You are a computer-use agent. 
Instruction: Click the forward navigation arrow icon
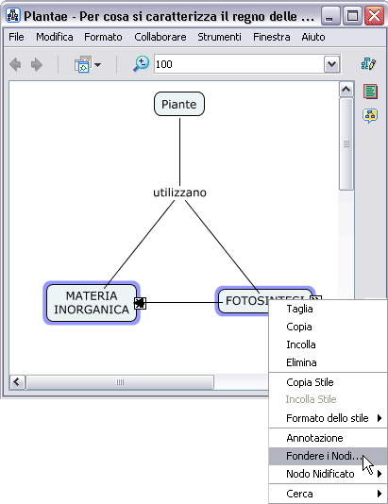pos(36,64)
